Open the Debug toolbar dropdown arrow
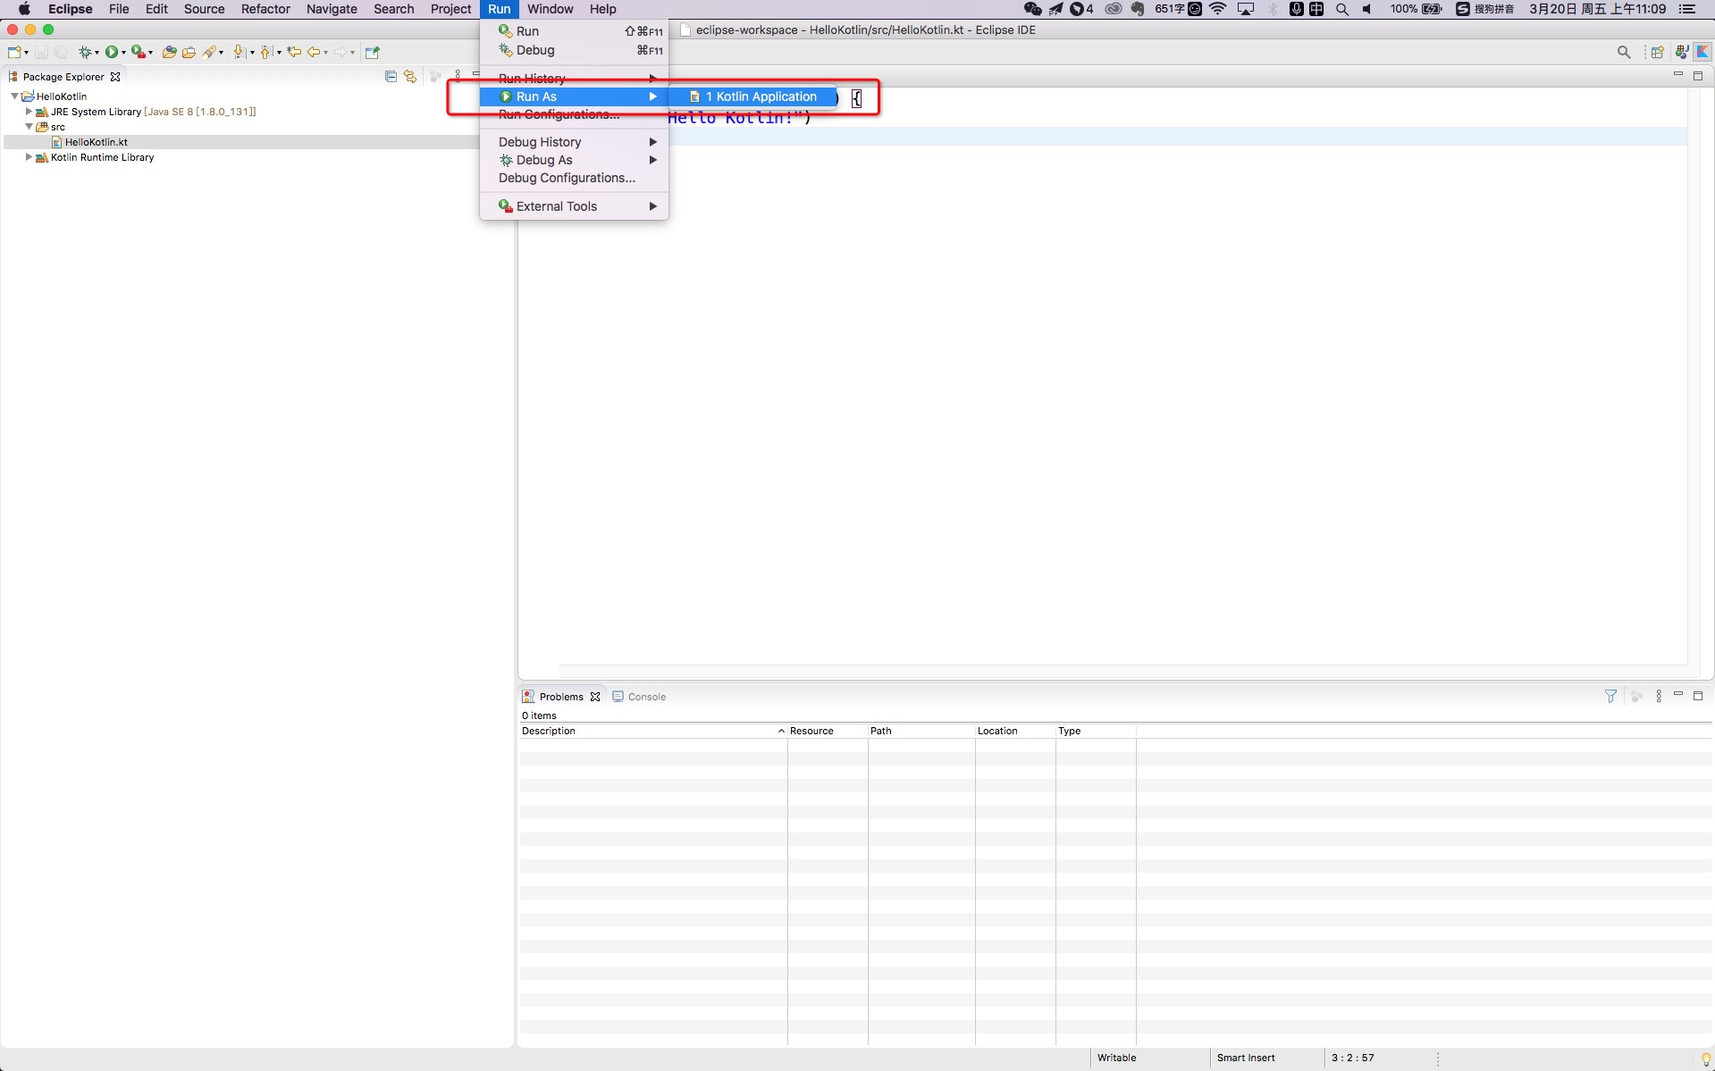Viewport: 1715px width, 1071px height. (x=97, y=53)
